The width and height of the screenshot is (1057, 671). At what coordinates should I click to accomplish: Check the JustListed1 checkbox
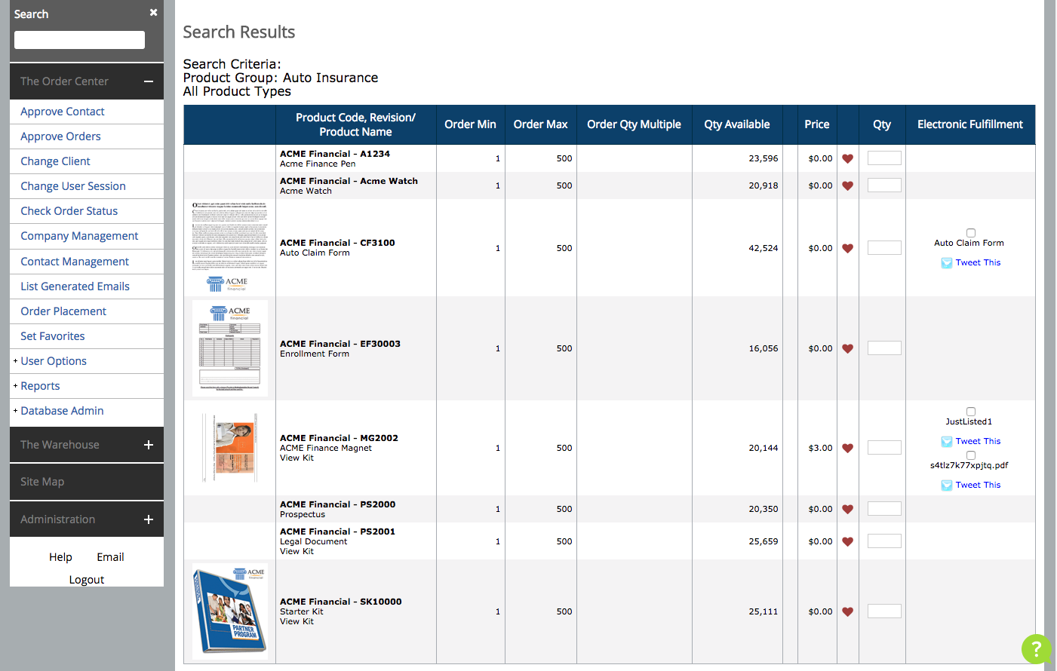pos(971,412)
